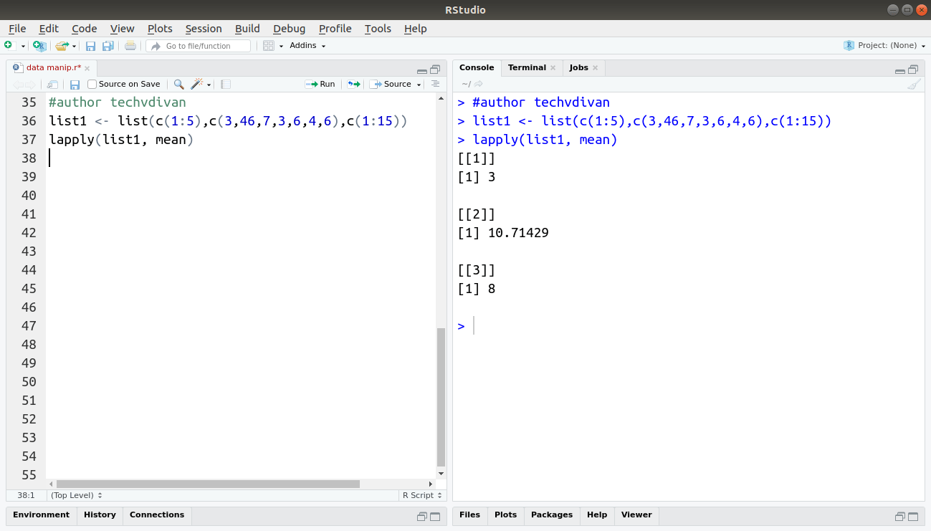931x531 pixels.
Task: Switch to the Terminal tab
Action: coord(527,67)
